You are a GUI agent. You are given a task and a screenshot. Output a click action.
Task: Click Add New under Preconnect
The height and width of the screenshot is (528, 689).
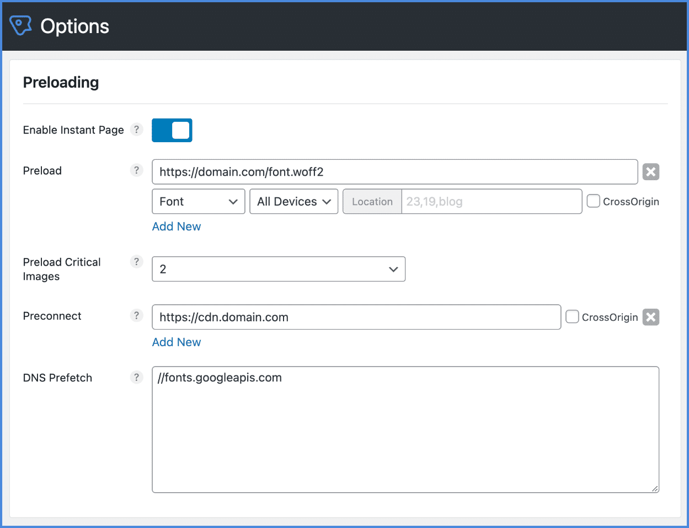176,342
